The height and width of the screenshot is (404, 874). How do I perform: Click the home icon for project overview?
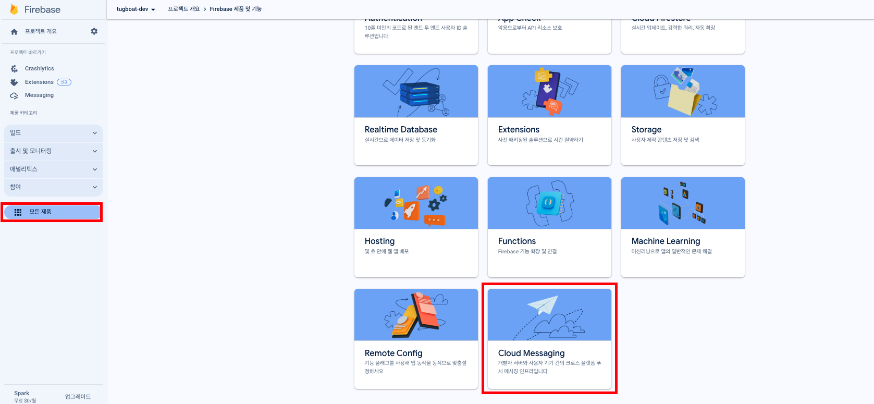coord(14,32)
